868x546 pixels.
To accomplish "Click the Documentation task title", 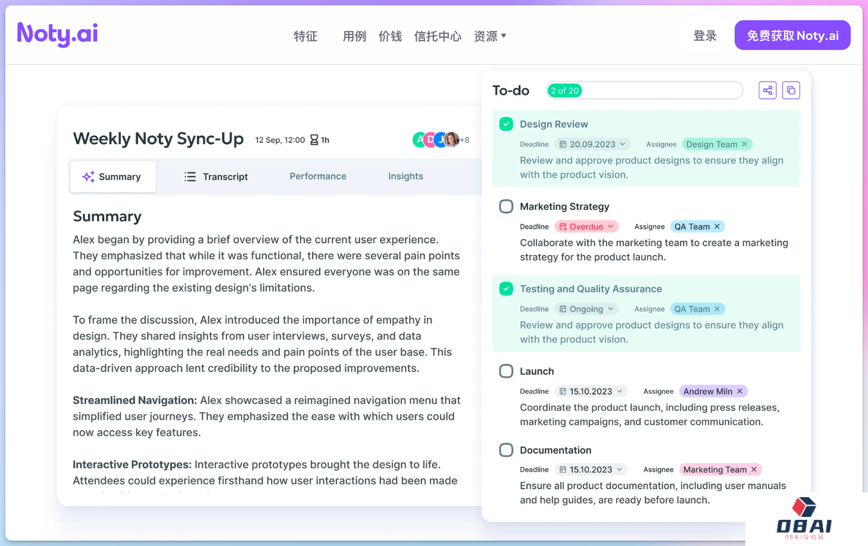I will [555, 450].
